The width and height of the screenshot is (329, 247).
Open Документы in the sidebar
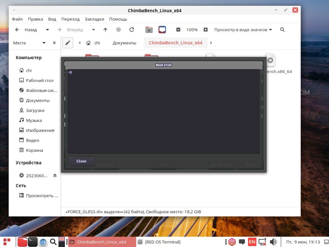35,100
